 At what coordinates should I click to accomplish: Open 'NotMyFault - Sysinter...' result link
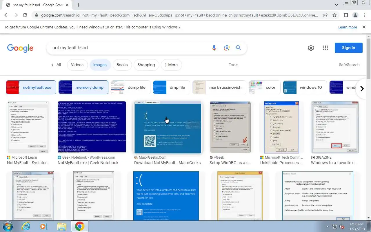pyautogui.click(x=28, y=163)
